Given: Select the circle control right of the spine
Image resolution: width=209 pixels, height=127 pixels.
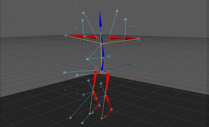Looking at the screenshot, I should pos(109,57).
